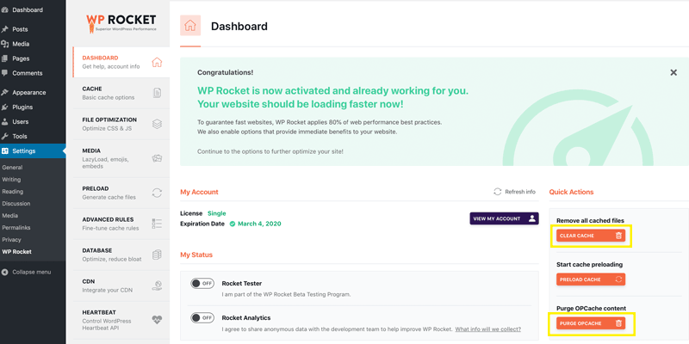
Task: Click the Database stack icon
Action: point(157,255)
